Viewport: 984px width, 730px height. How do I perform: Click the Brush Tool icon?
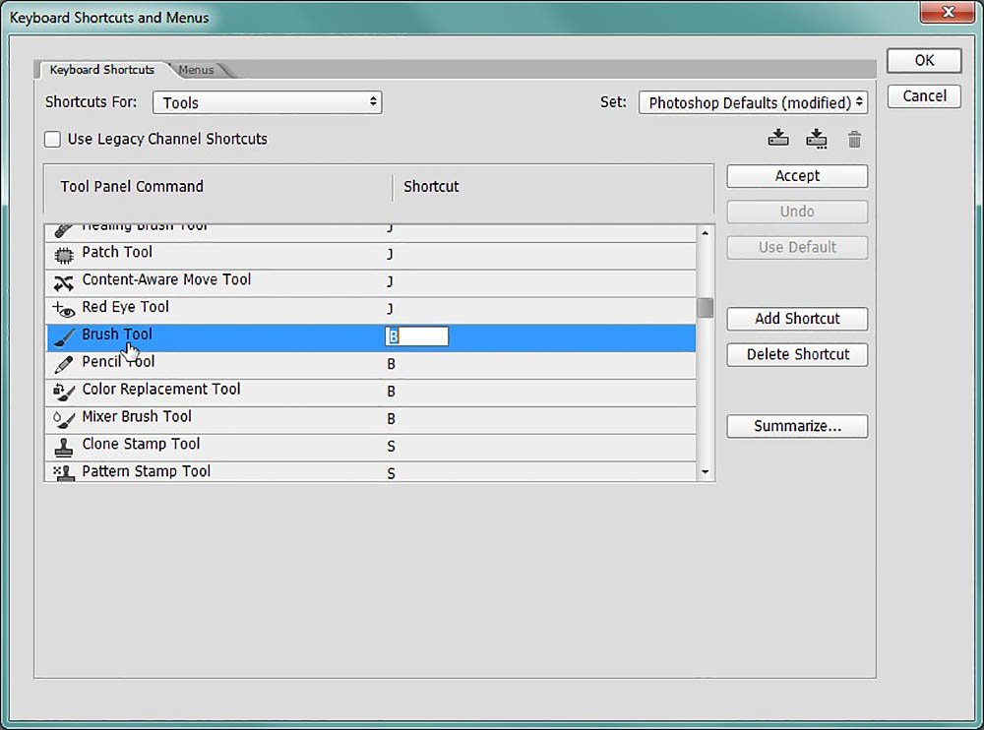click(63, 337)
